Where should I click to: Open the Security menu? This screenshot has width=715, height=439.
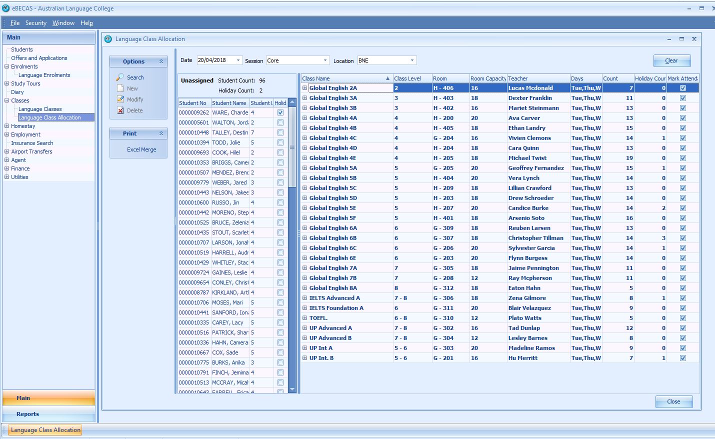point(35,23)
